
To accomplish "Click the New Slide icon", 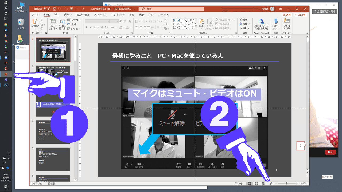I will (53, 21).
